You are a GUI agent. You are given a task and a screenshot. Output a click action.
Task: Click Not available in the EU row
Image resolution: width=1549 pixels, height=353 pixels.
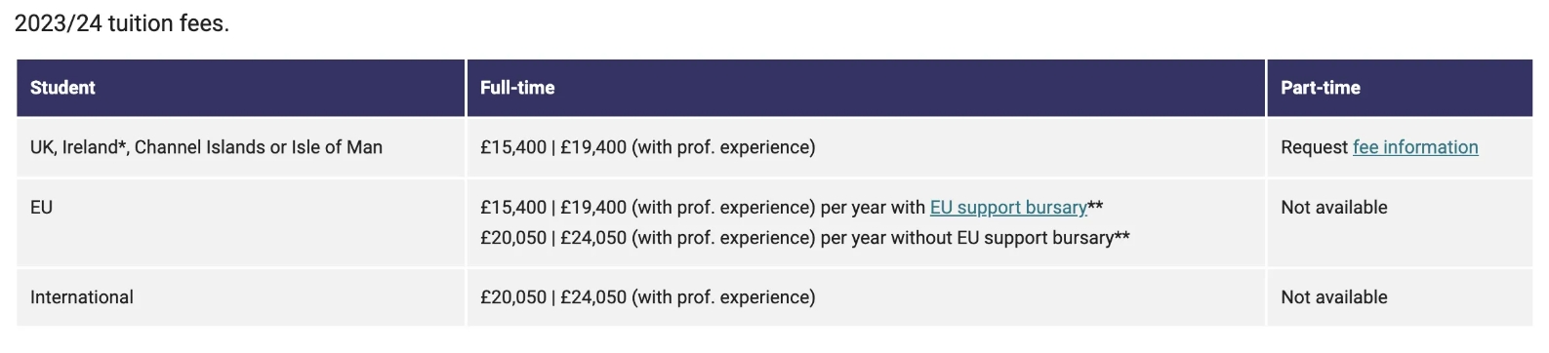click(1333, 208)
